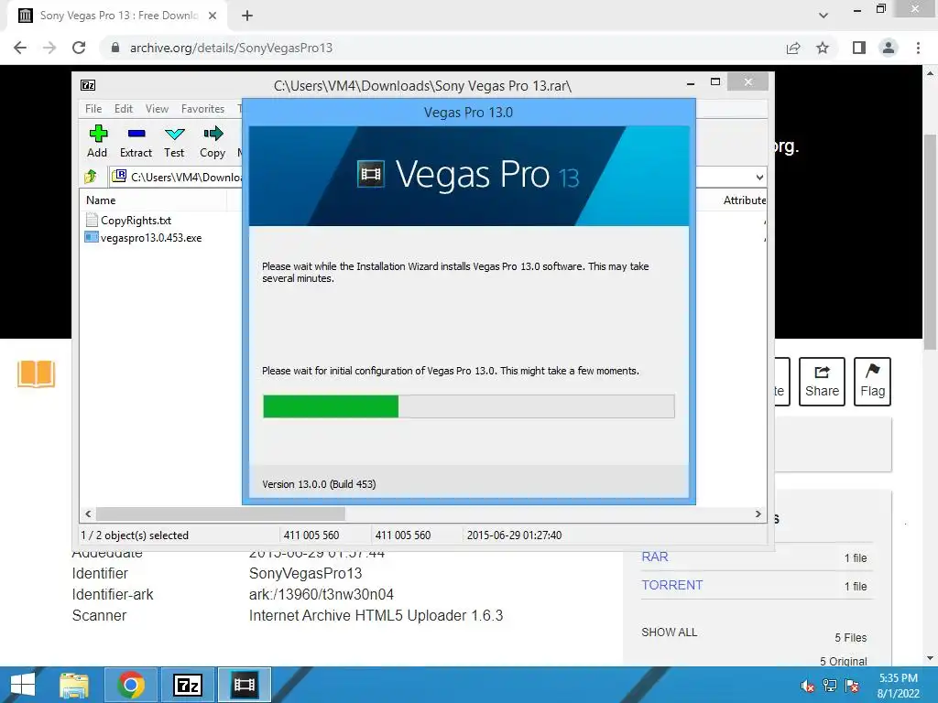
Task: Open the Edit menu in 7-Zip
Action: 124,109
